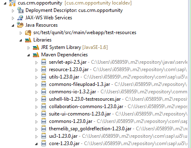Expand ux3-1.23.0.jar contents

point(36,136)
